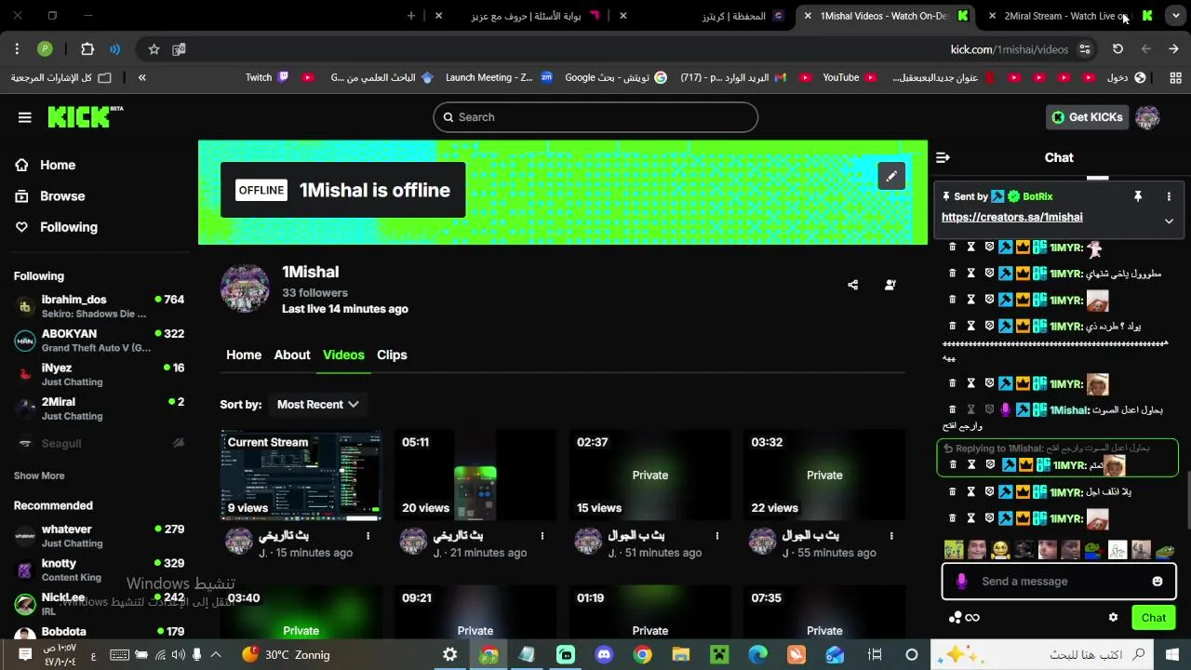Focus the Kick Search box

click(x=595, y=117)
